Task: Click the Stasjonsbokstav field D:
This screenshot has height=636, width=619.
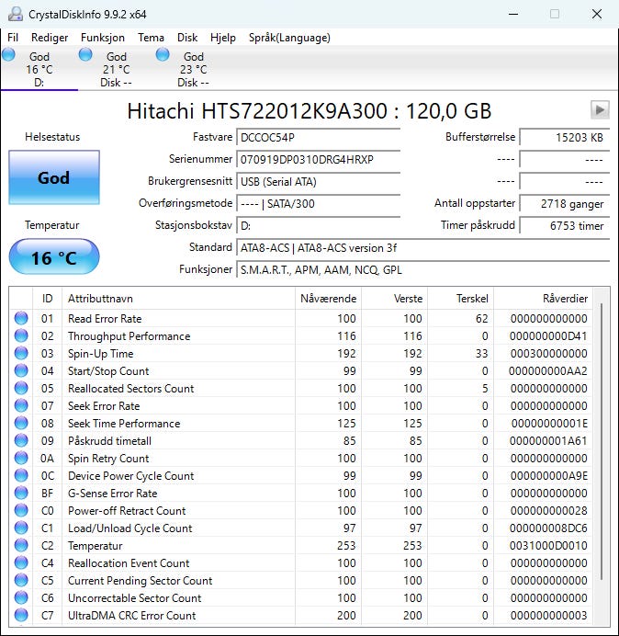Action: click(x=318, y=225)
